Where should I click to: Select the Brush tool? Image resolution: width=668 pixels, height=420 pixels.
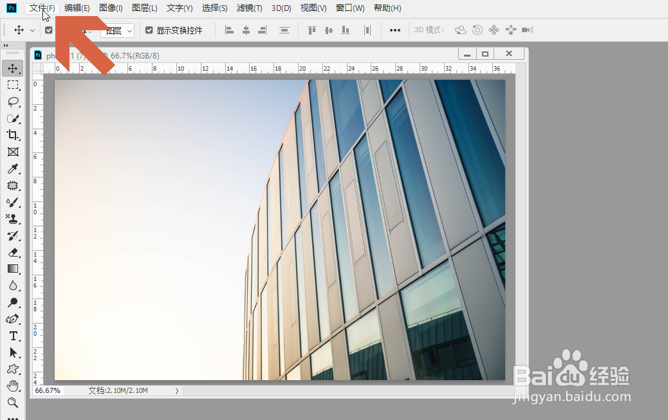pos(13,203)
